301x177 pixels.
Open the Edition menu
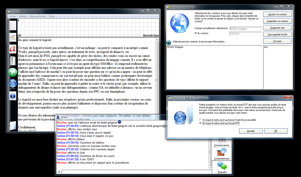point(23,16)
